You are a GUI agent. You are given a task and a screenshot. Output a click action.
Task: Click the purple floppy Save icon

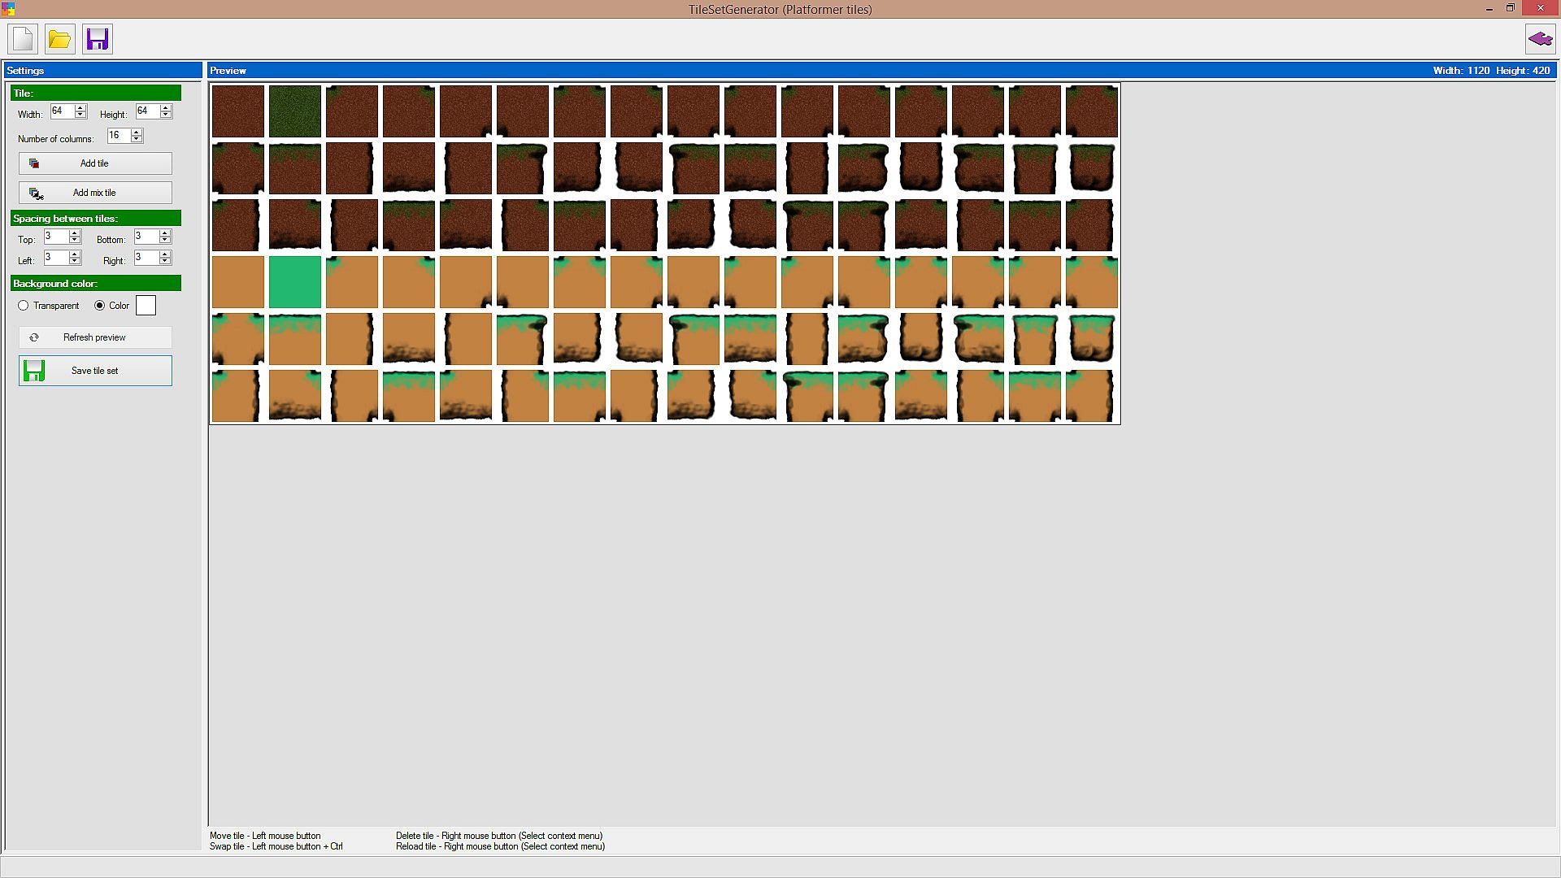point(98,39)
